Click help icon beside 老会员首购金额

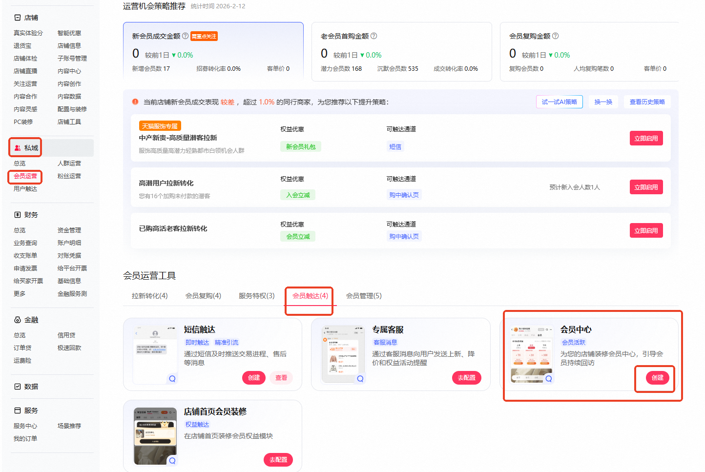pos(374,36)
